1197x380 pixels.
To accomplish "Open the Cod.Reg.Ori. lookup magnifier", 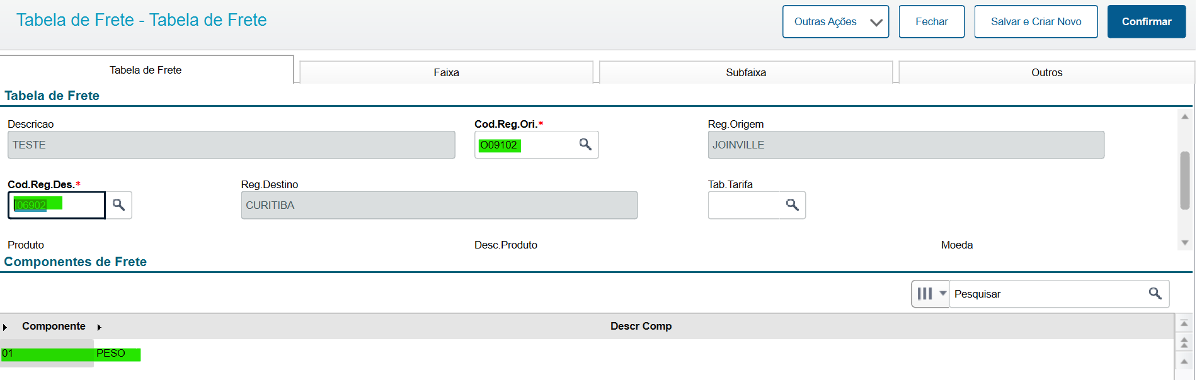I will (585, 145).
